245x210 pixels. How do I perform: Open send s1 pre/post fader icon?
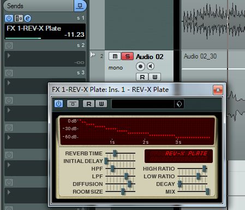point(19,18)
